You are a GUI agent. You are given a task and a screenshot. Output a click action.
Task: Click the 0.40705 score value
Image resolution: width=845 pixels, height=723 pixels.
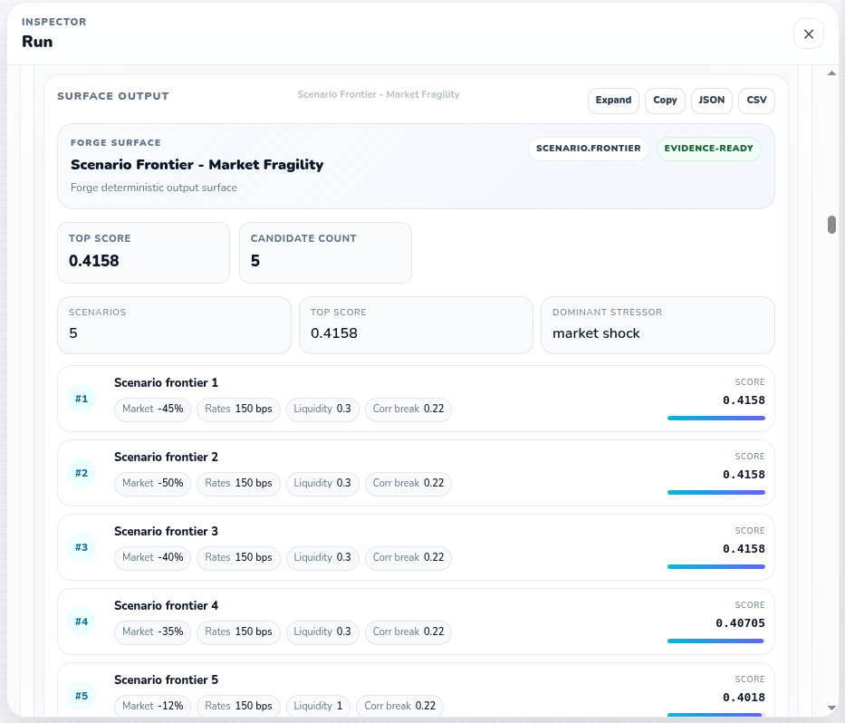click(741, 623)
